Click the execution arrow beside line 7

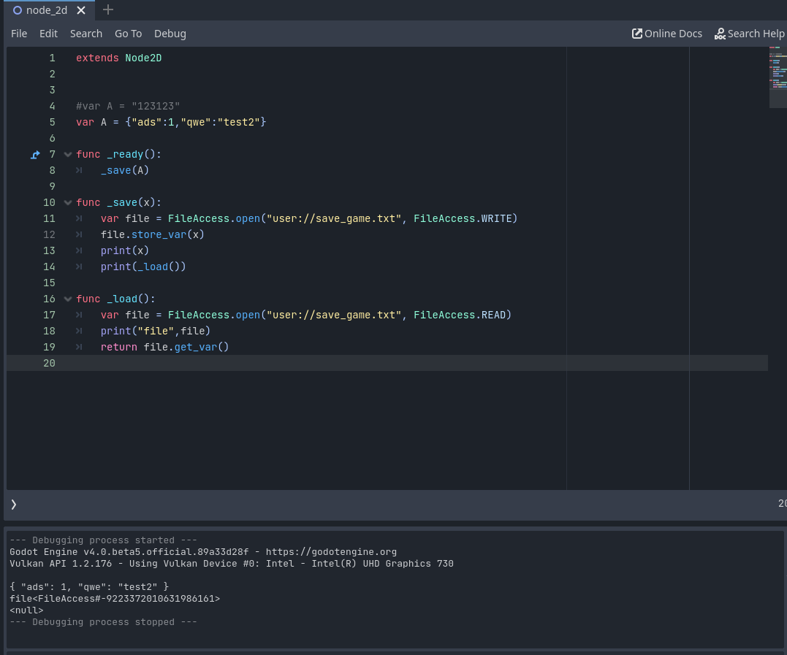tap(35, 154)
